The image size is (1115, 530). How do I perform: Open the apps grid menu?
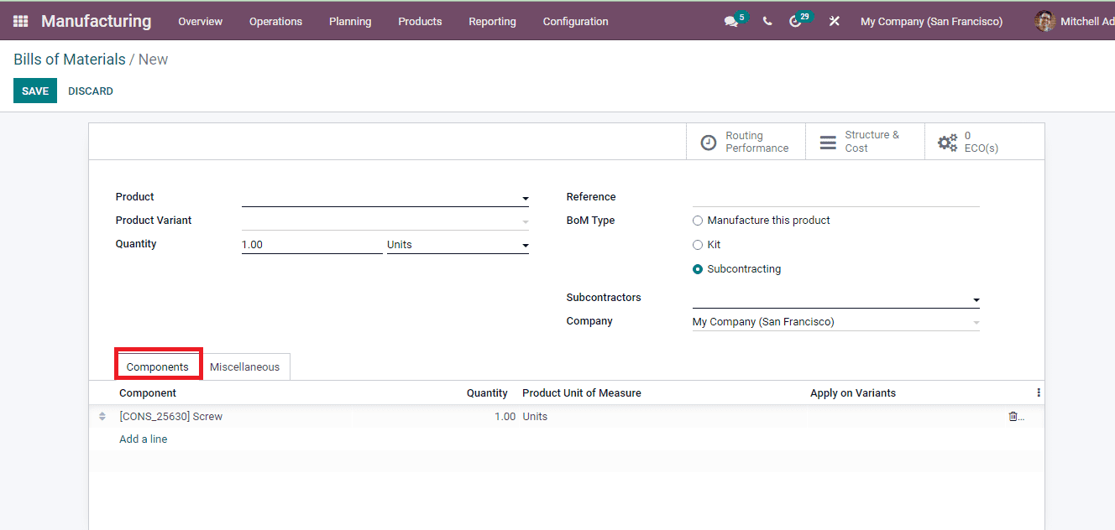(x=20, y=20)
